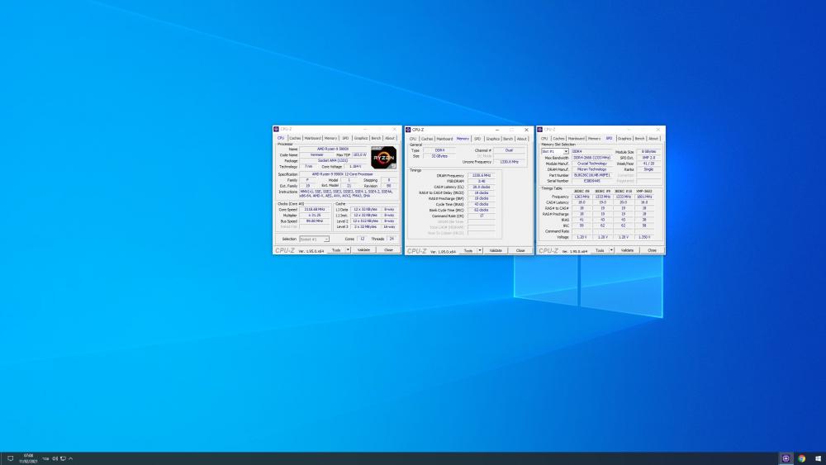
Task: Click the CAS# Latency (CL) value field
Action: pos(482,187)
